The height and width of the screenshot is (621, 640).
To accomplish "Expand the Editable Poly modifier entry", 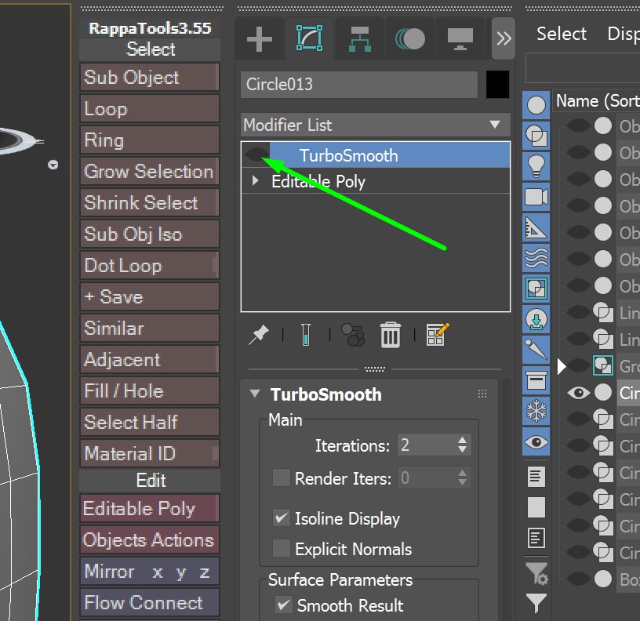I will point(256,181).
